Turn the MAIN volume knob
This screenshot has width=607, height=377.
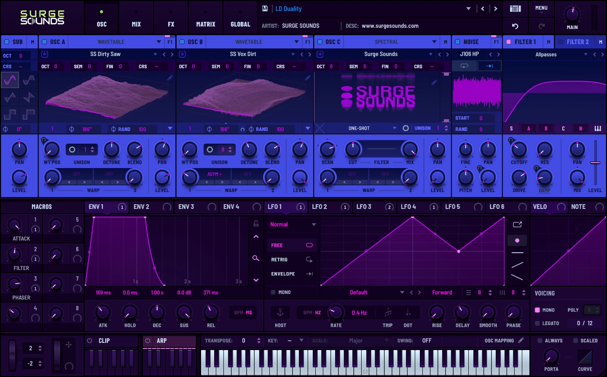pos(572,14)
